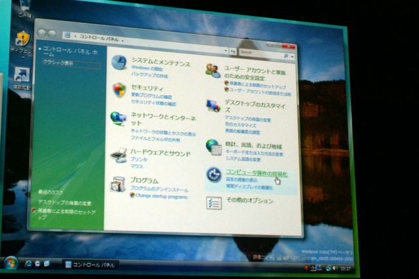
Task: Click the システムとメンテナンス category icon
Action: (118, 62)
